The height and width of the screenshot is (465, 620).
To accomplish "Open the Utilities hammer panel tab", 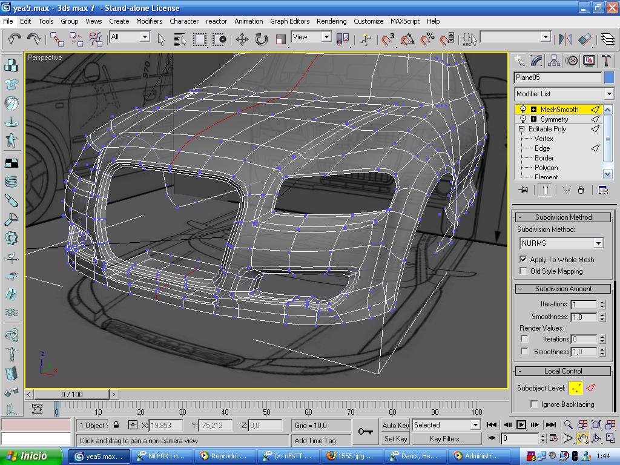I will click(606, 61).
